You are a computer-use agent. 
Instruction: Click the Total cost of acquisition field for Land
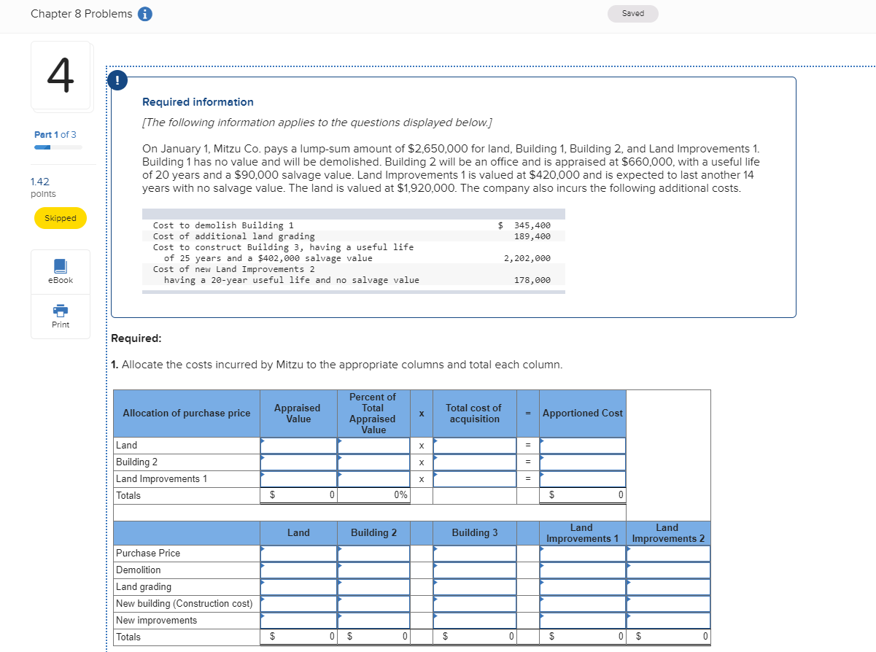pyautogui.click(x=474, y=445)
